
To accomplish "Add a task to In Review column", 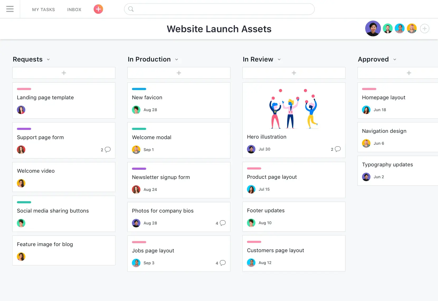I will [294, 73].
